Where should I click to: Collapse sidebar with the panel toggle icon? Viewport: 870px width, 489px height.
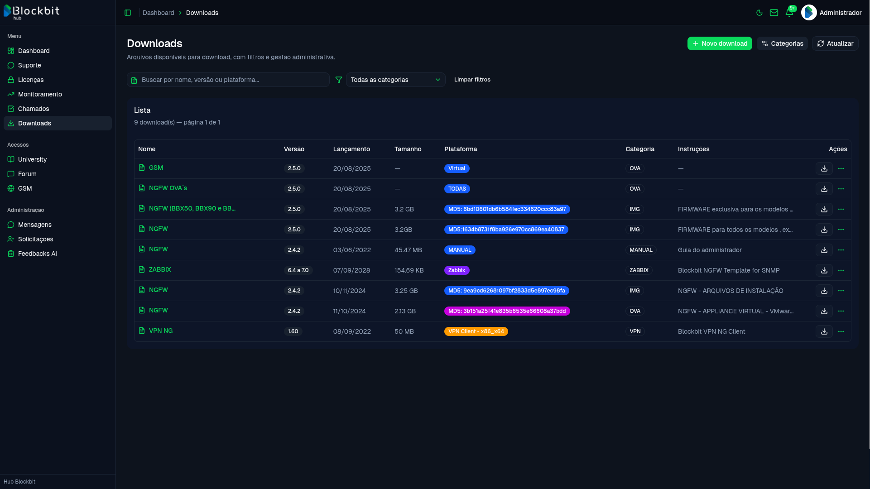tap(128, 13)
